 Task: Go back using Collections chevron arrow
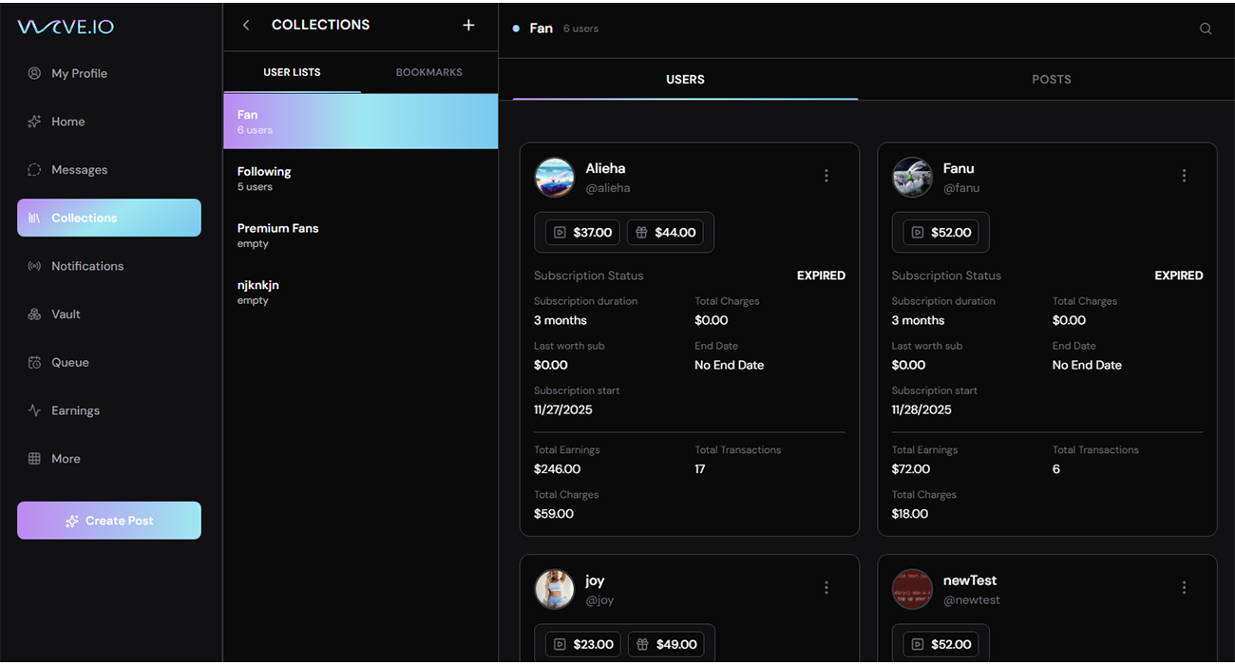click(246, 26)
